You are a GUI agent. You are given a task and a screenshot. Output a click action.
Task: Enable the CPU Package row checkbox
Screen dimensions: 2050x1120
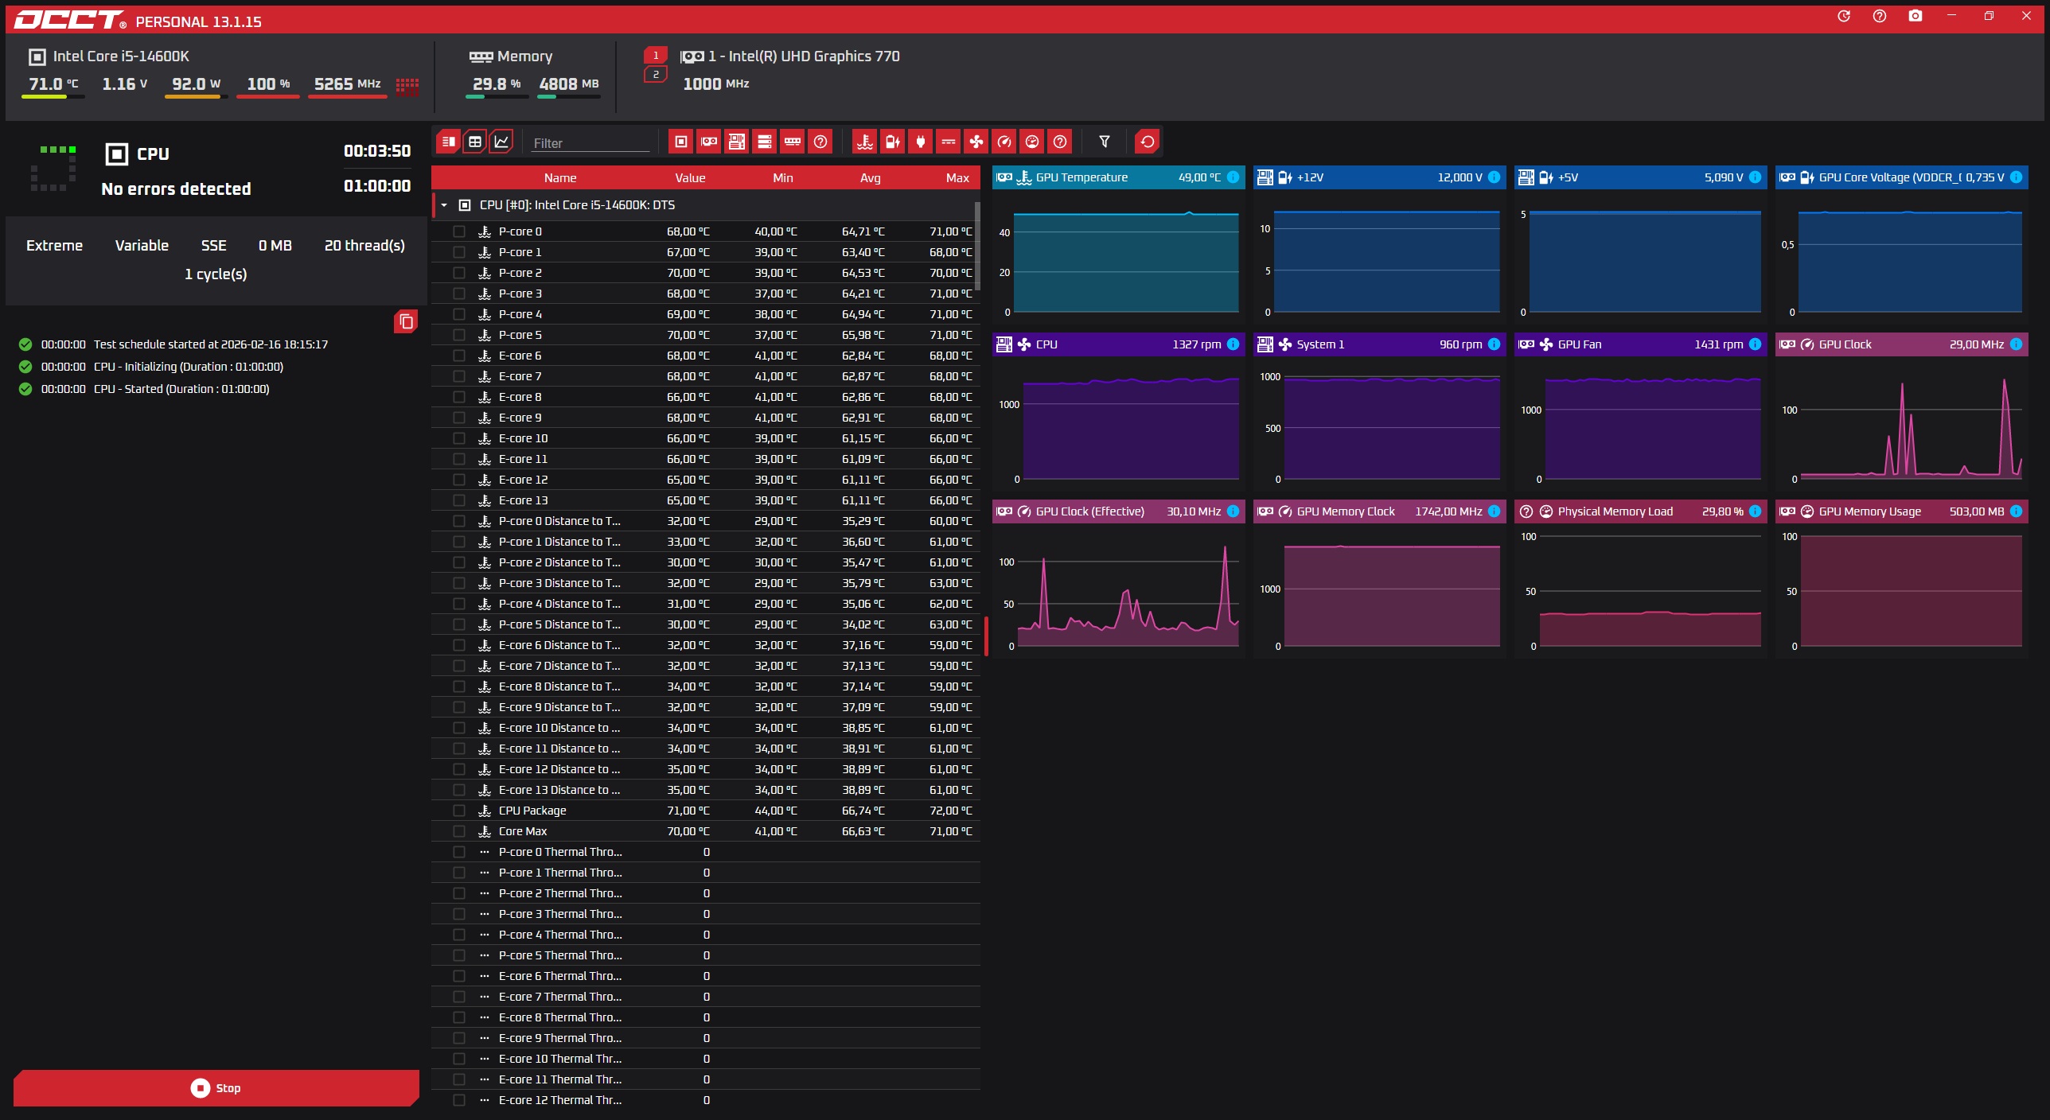(459, 811)
